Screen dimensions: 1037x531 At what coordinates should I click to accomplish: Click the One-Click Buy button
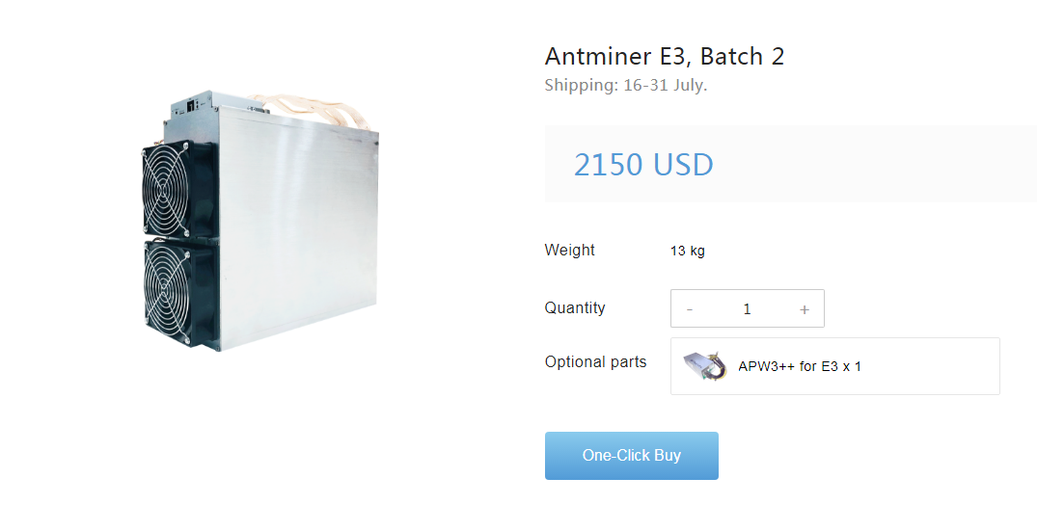[632, 456]
